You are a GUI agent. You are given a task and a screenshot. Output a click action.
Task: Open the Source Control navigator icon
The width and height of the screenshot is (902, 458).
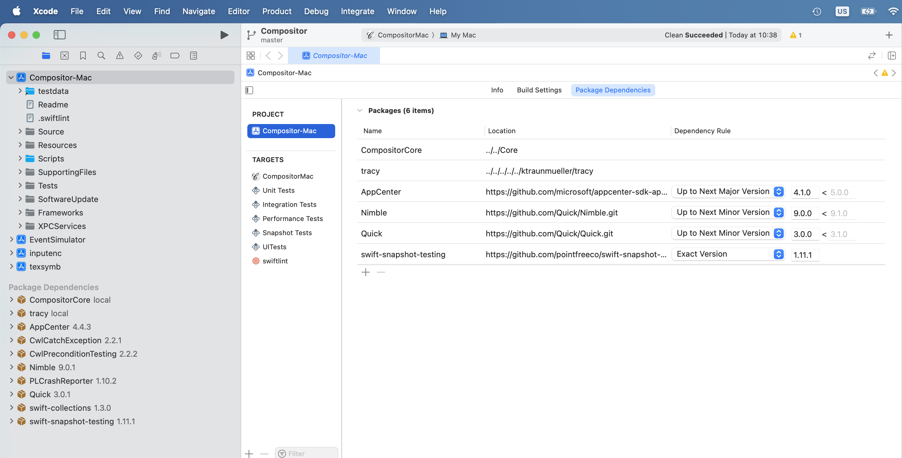(x=65, y=56)
